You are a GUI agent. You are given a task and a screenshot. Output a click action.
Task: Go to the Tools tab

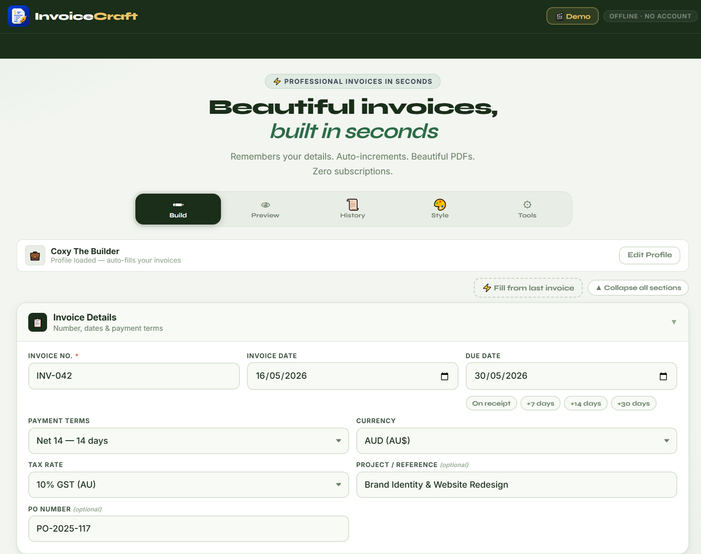528,209
